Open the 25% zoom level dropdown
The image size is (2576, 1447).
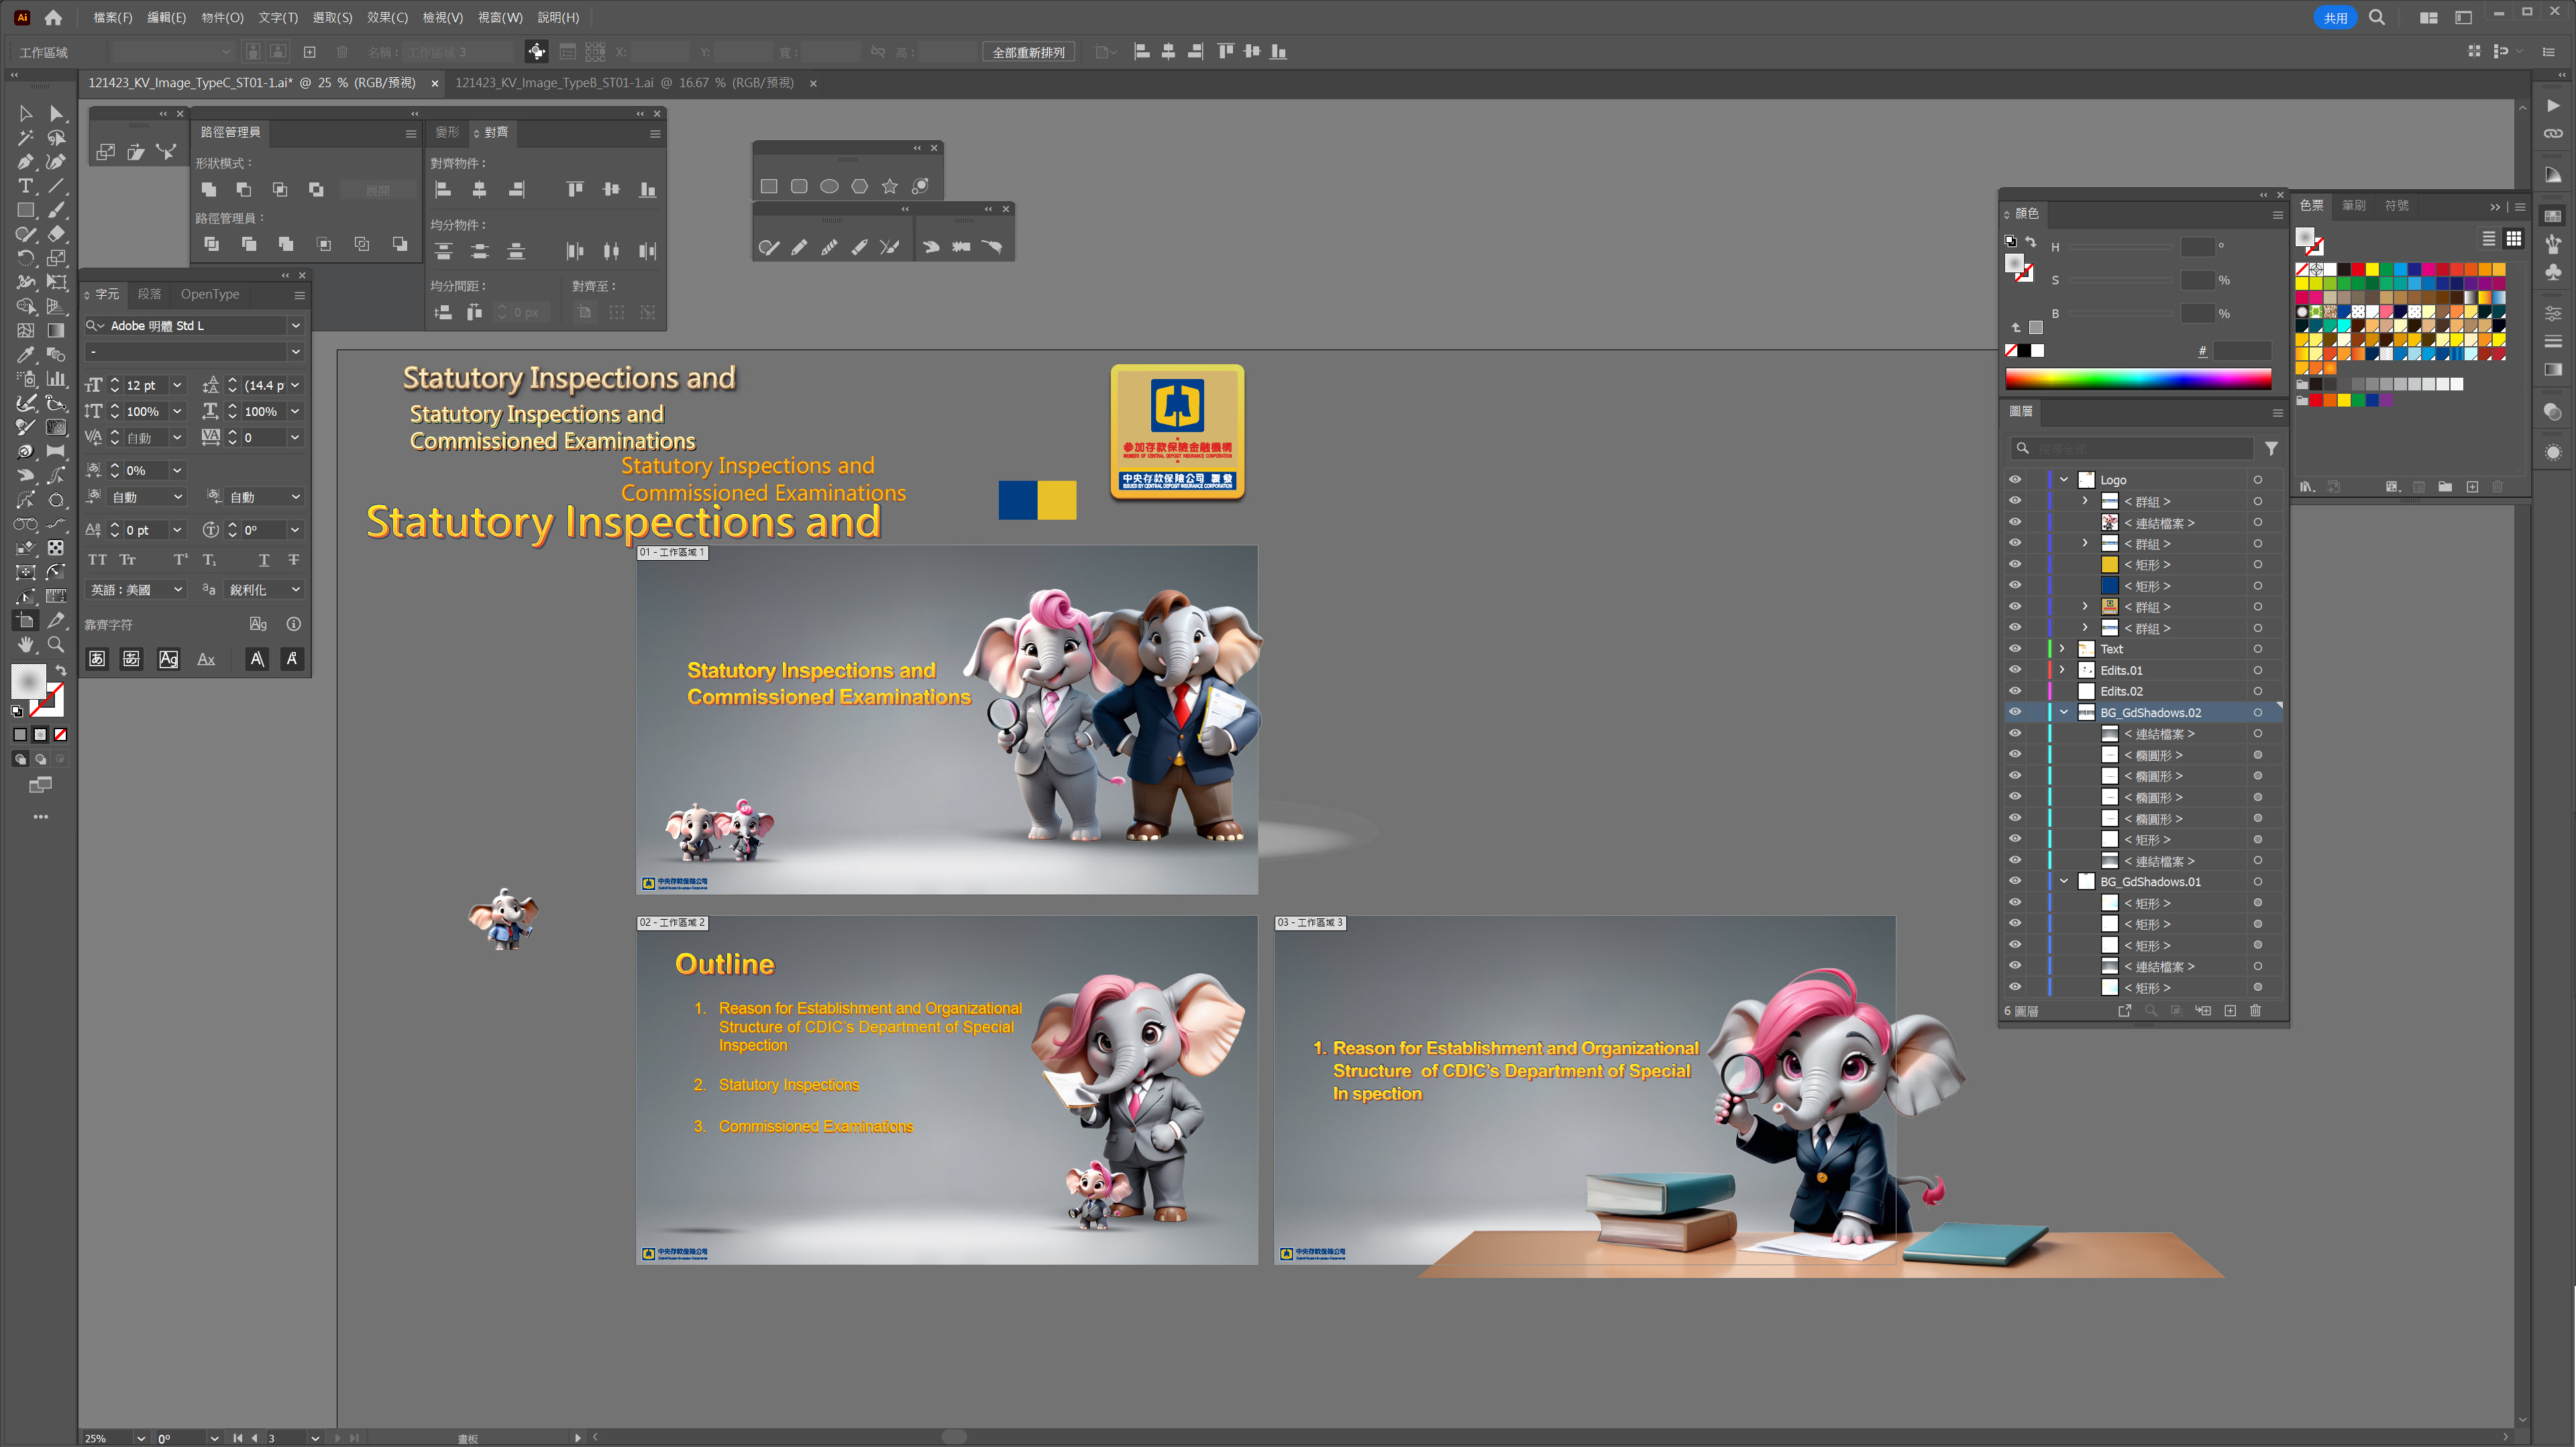(140, 1438)
